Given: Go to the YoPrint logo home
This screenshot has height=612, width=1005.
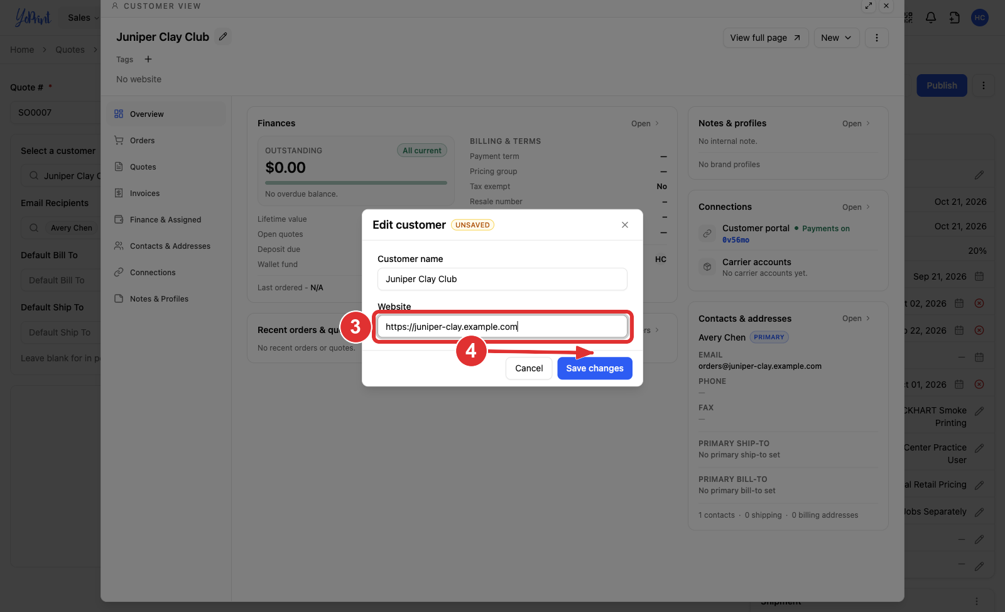Looking at the screenshot, I should point(33,18).
